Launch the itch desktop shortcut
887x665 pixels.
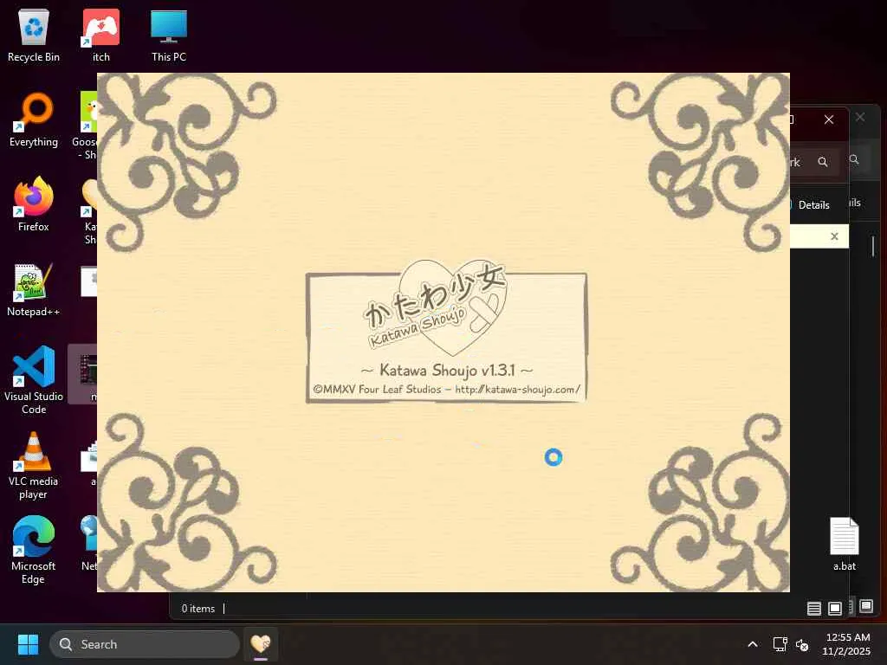point(100,35)
